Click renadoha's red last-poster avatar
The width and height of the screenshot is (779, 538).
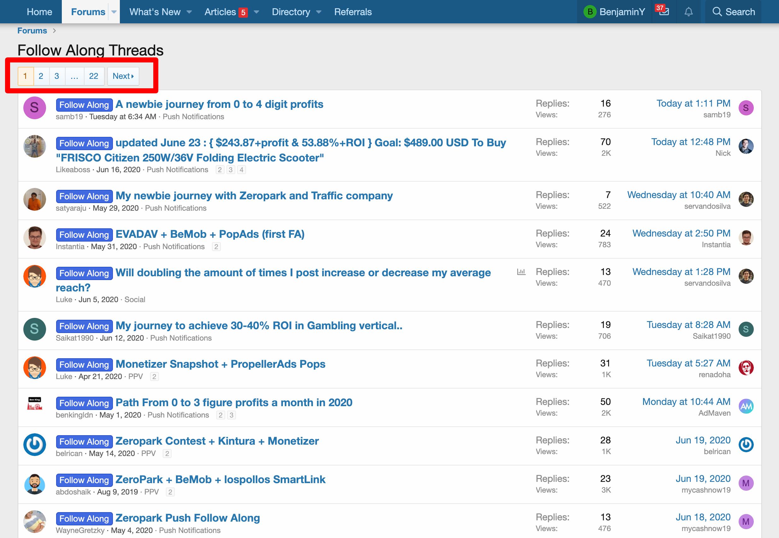click(x=746, y=367)
